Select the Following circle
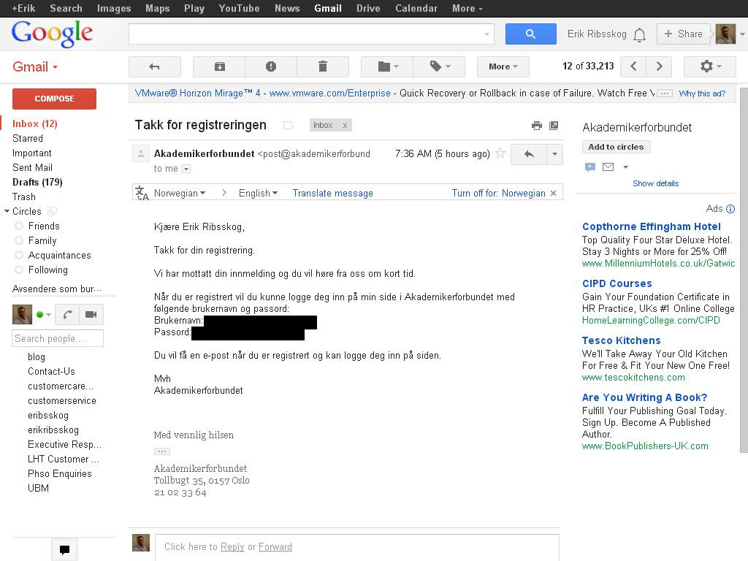The height and width of the screenshot is (561, 748). [48, 270]
